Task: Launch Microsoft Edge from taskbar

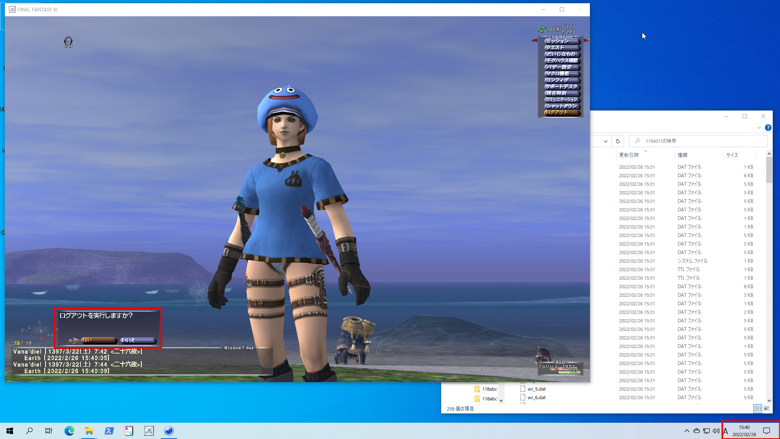Action: point(69,431)
